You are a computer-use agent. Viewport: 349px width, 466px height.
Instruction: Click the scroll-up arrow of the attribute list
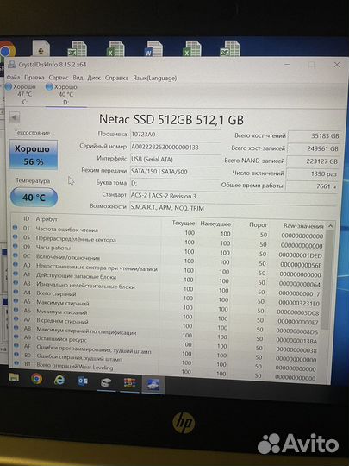(x=330, y=226)
